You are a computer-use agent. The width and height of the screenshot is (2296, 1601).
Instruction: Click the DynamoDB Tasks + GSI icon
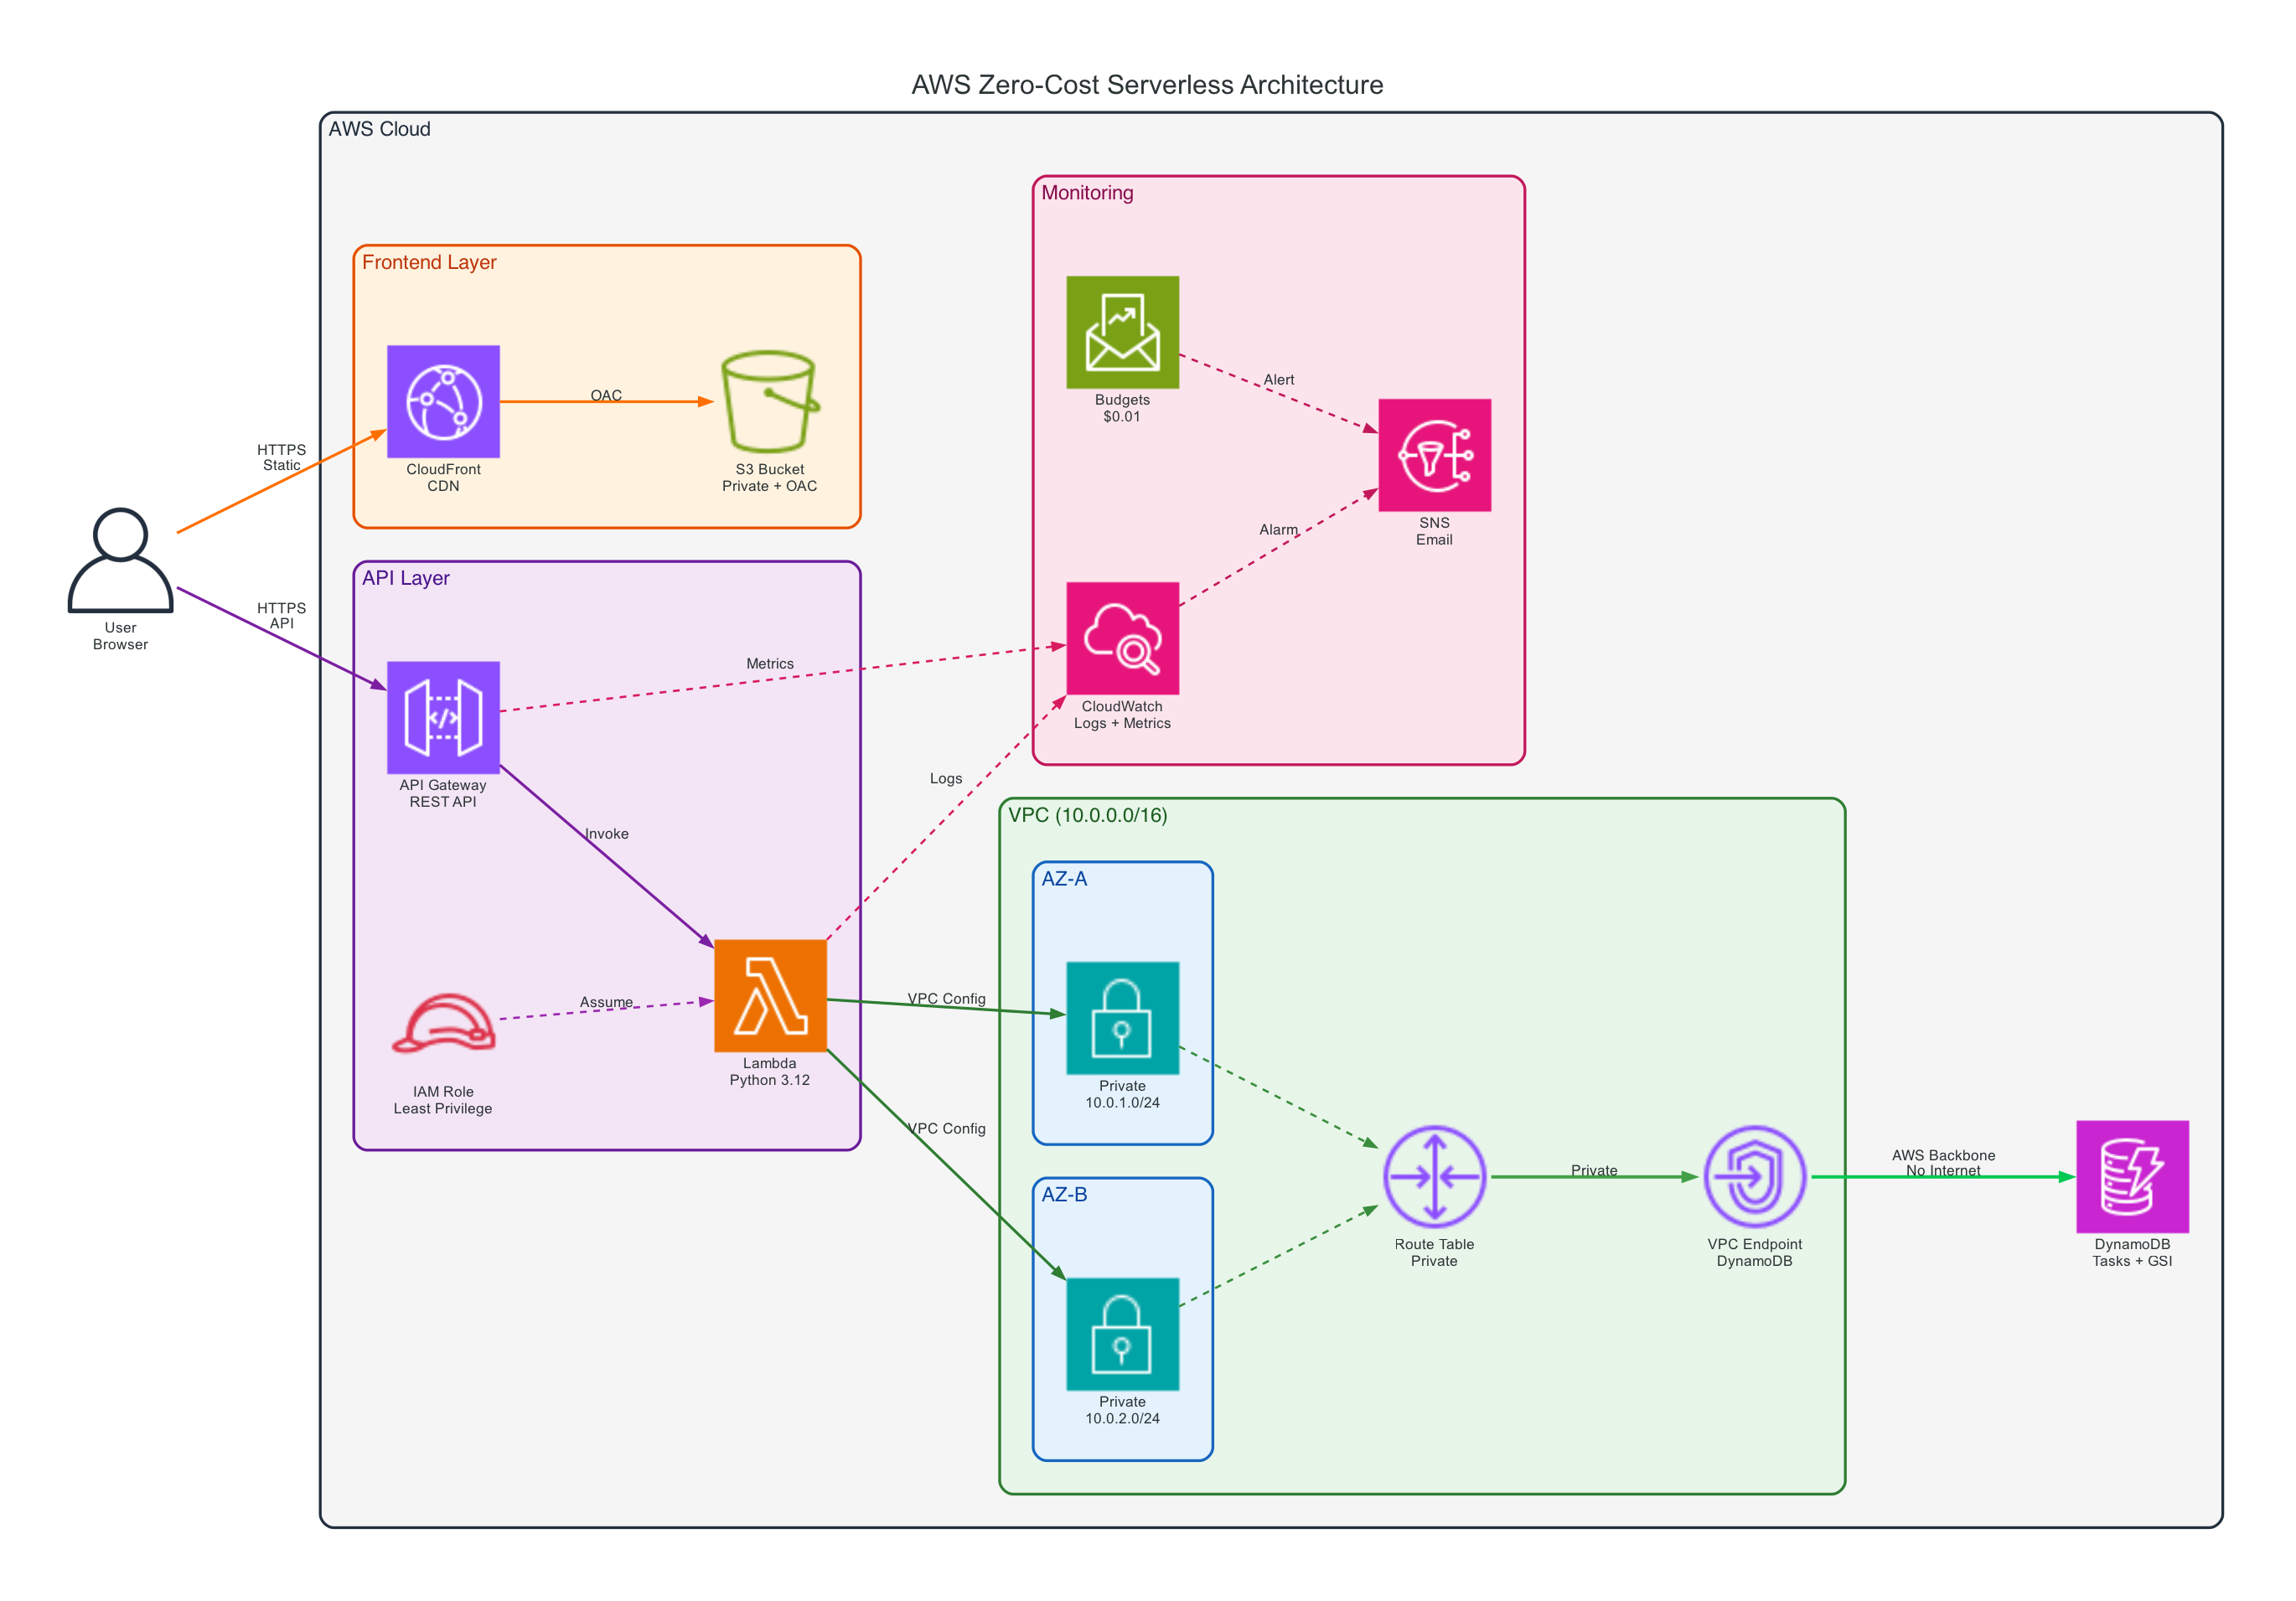2132,1176
